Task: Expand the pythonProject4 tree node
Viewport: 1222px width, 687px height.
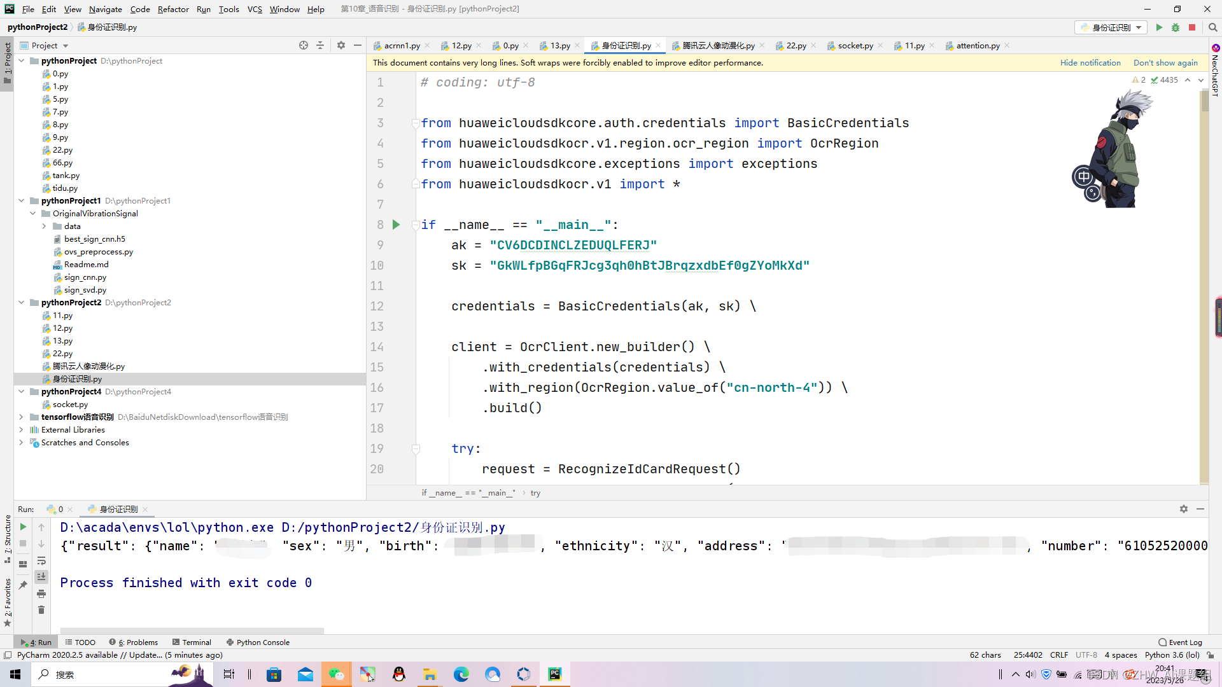Action: [x=21, y=391]
